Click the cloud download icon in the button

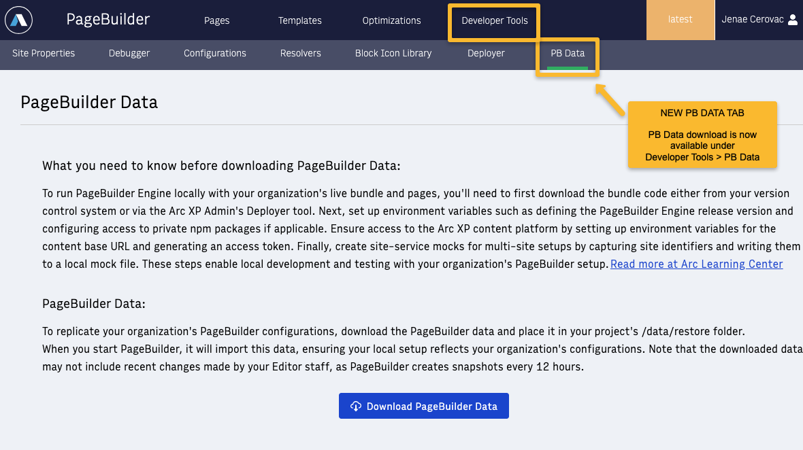pos(356,406)
